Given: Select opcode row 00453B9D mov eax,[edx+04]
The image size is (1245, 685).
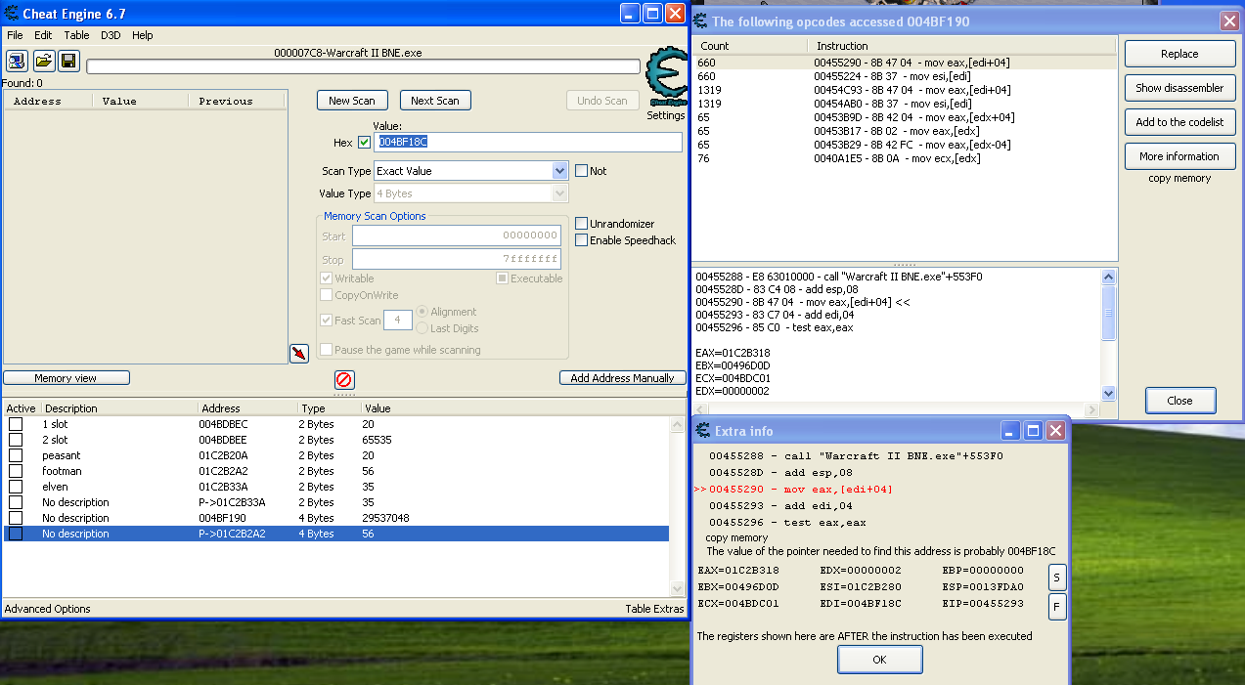Looking at the screenshot, I should 905,117.
